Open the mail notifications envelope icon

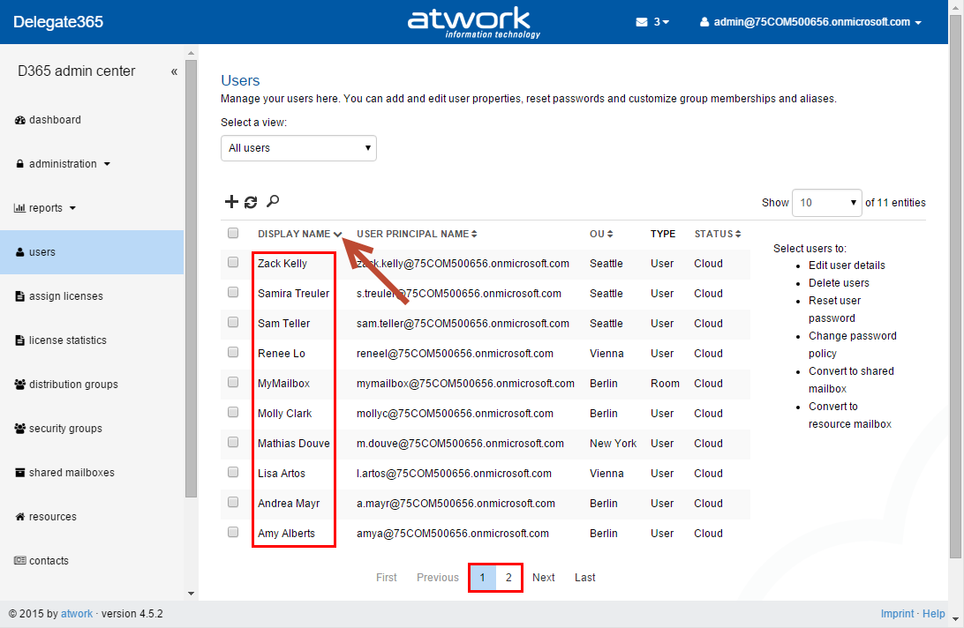coord(642,22)
